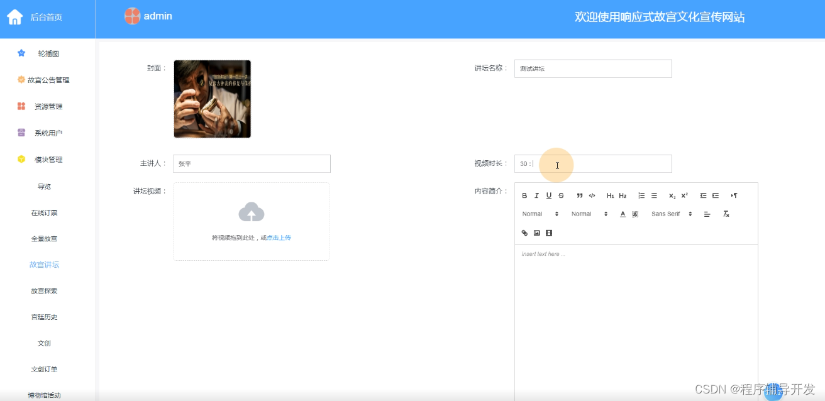The height and width of the screenshot is (401, 825).
Task: Go to the 在线订票 page
Action: [44, 212]
